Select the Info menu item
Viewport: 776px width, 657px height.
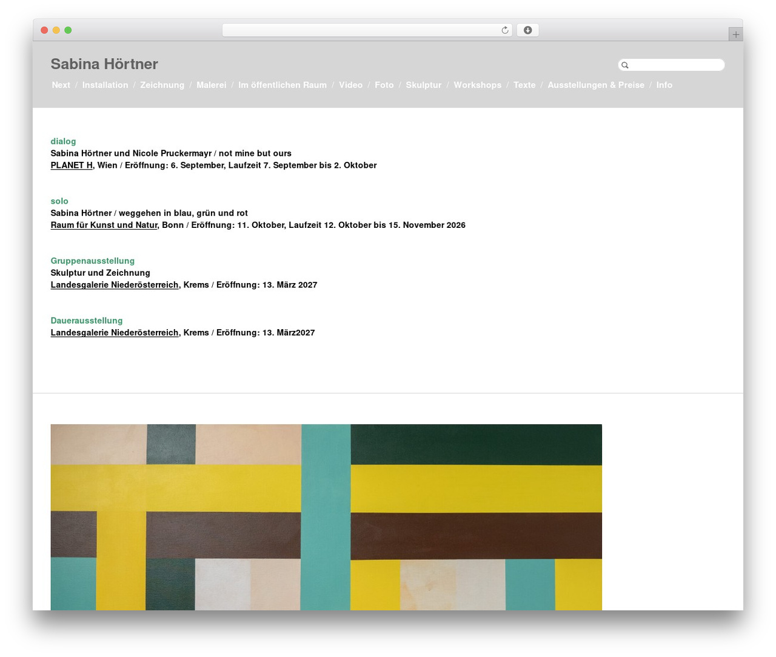click(x=664, y=85)
